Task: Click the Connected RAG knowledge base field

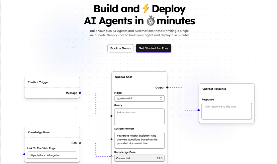Action: 139,158
